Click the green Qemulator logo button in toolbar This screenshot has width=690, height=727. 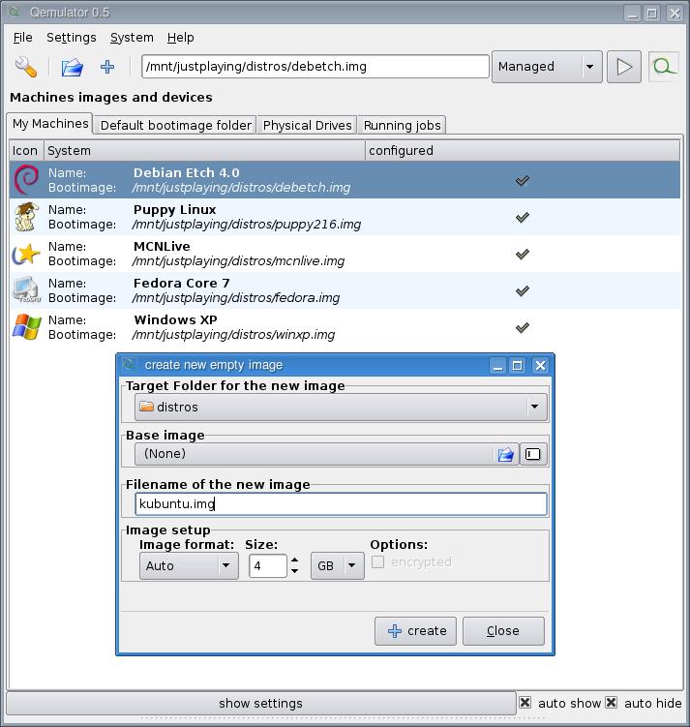[664, 67]
